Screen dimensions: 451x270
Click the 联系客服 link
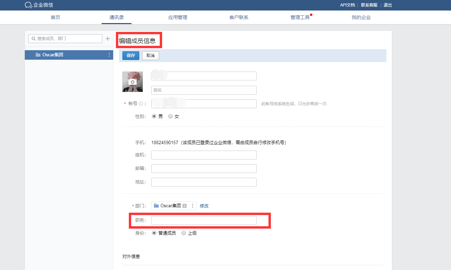(369, 5)
